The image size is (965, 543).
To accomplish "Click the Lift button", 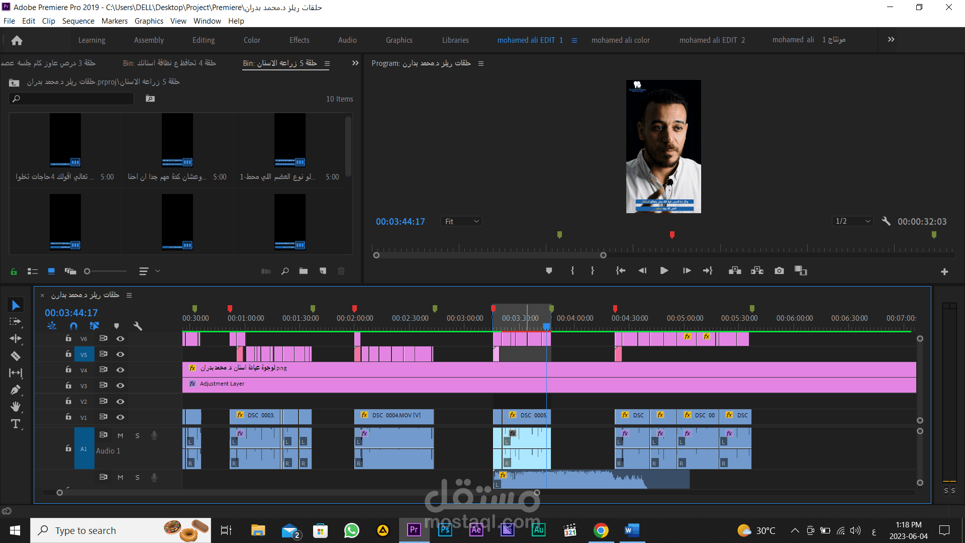I will click(735, 271).
